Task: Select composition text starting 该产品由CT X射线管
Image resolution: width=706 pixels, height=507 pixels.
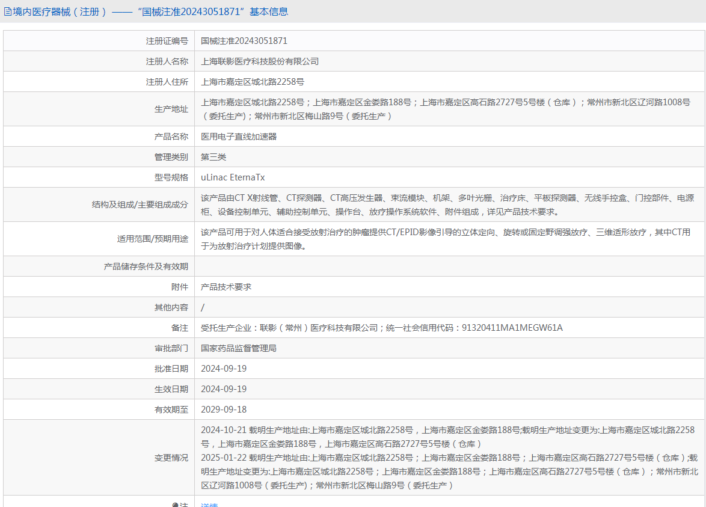Action: pos(447,205)
